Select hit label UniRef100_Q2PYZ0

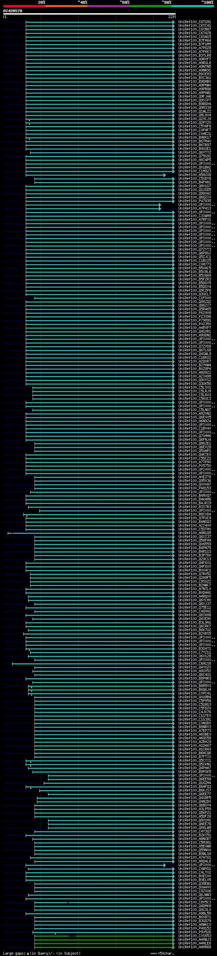[195, 122]
